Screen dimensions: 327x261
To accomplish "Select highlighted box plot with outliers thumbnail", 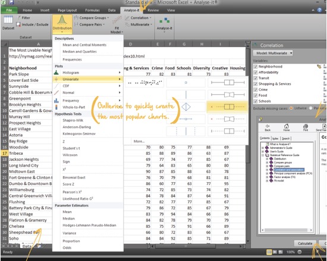I will point(227,107).
